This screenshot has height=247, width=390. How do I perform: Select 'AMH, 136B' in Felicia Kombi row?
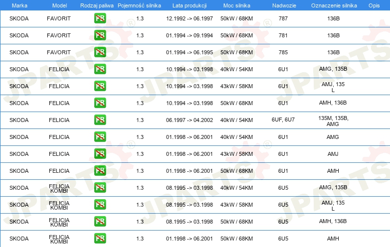pos(333,221)
